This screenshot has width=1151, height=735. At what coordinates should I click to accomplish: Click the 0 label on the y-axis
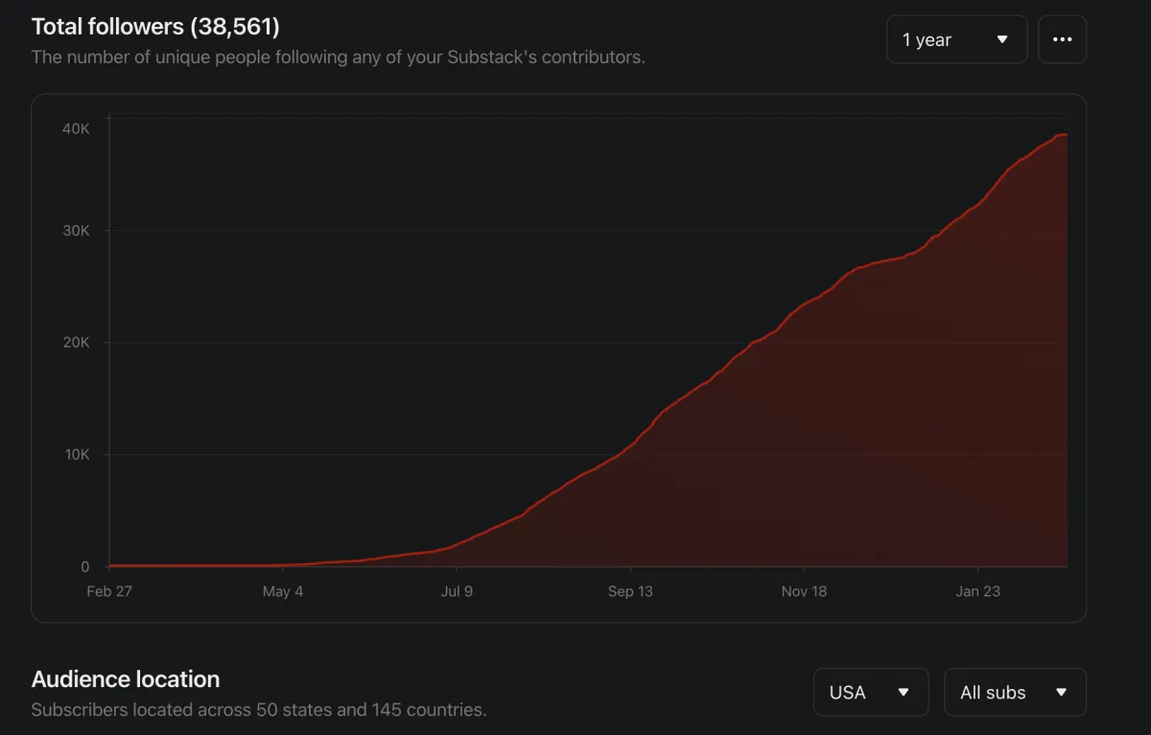click(x=85, y=566)
